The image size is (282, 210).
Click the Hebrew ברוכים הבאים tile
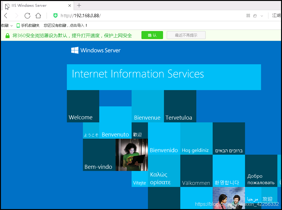coord(229,139)
